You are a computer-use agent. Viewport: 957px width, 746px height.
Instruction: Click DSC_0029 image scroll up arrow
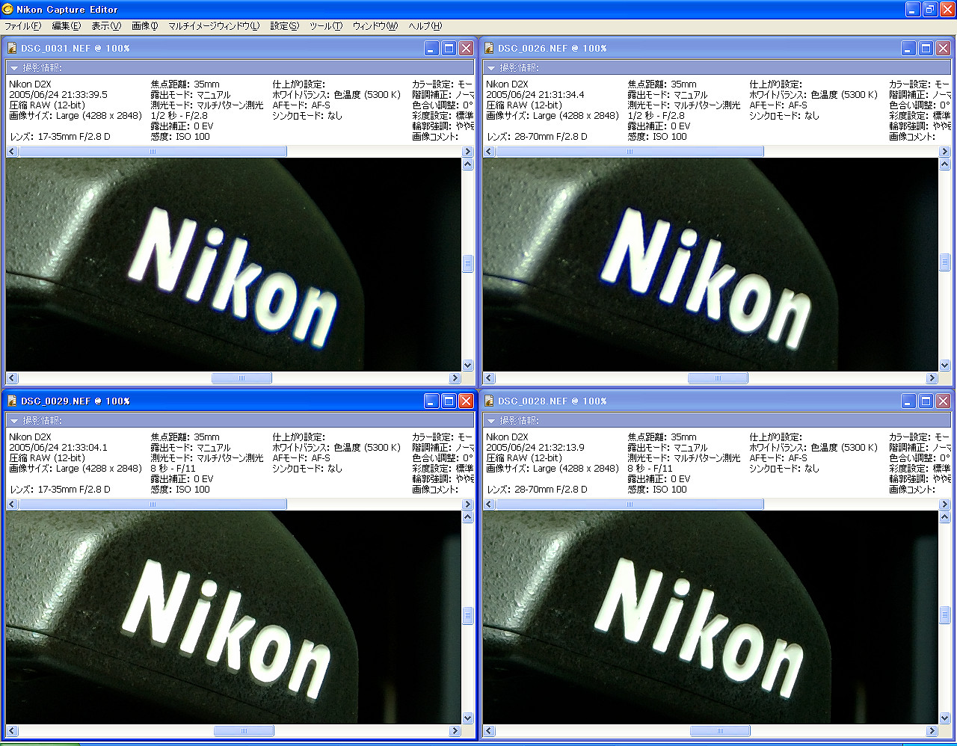(x=468, y=517)
